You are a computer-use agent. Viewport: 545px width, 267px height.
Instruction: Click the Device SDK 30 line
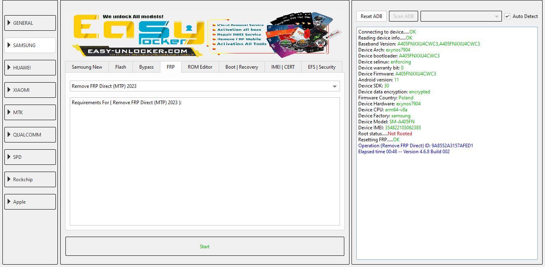pyautogui.click(x=374, y=86)
